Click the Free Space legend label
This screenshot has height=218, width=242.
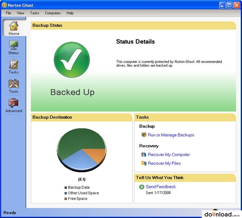(x=77, y=199)
